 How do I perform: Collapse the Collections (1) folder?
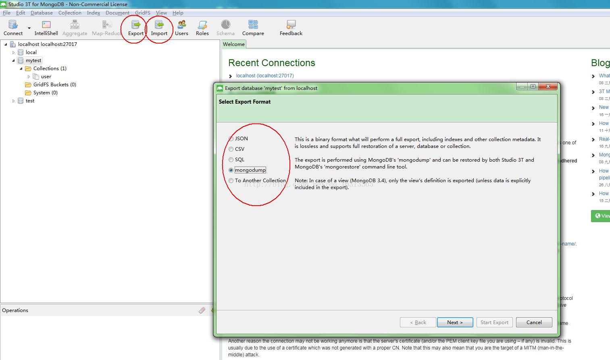21,69
